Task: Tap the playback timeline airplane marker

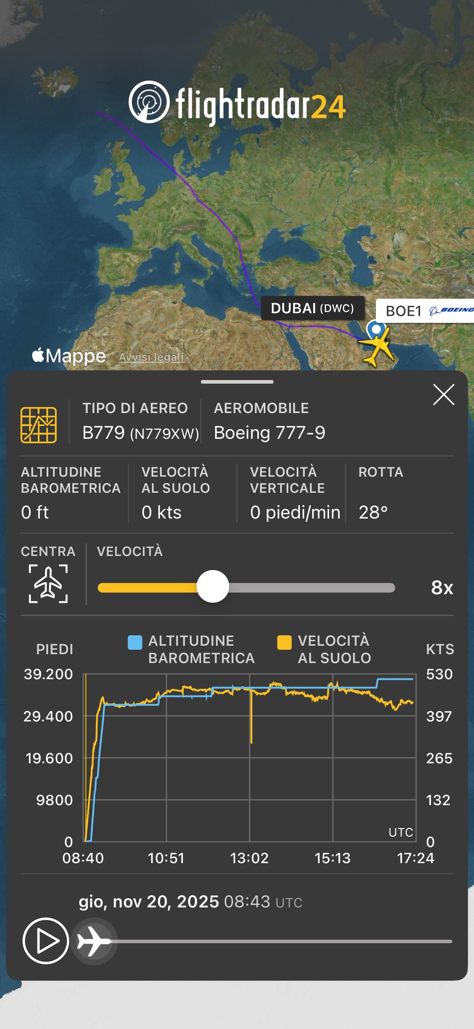Action: [x=94, y=941]
